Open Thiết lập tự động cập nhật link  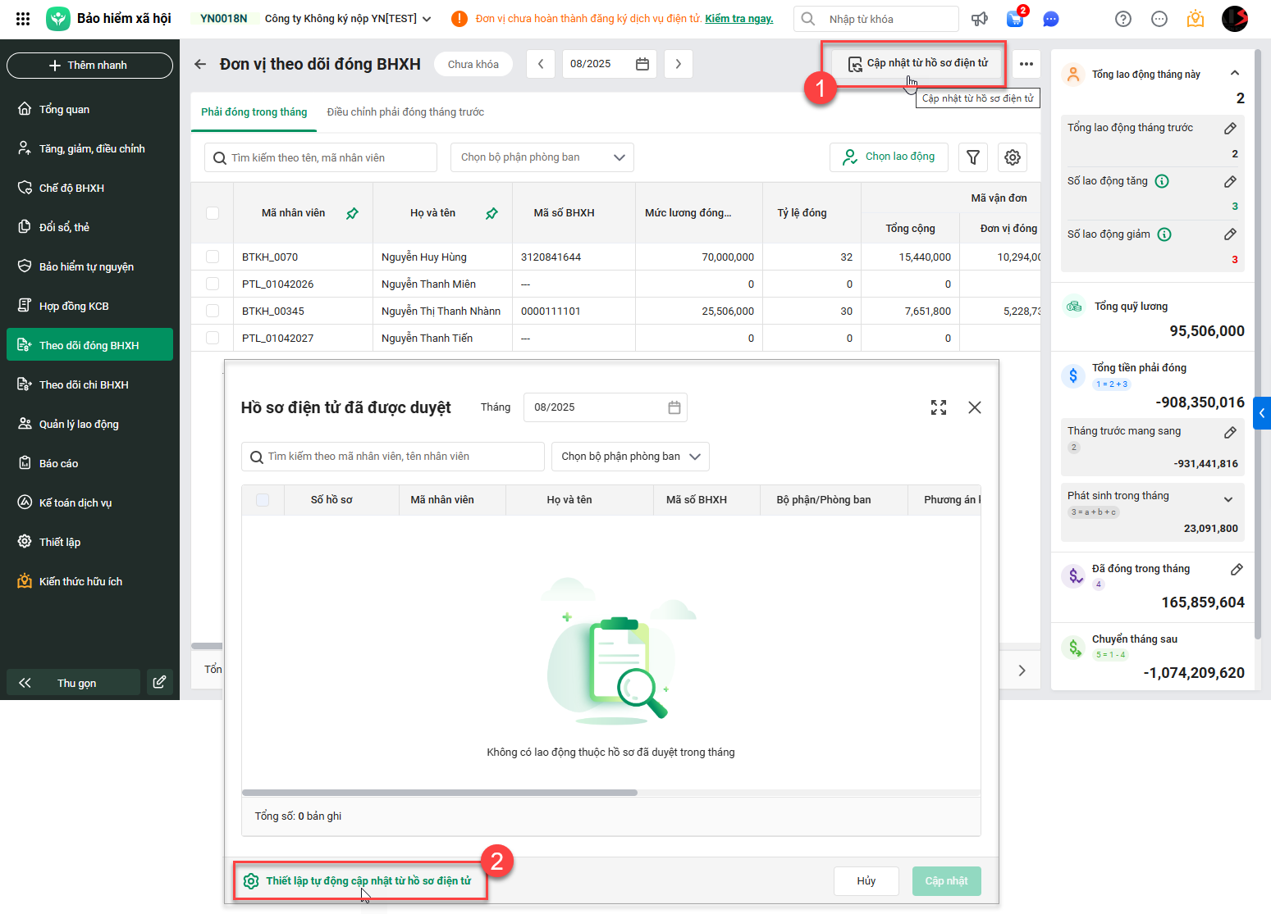pos(358,881)
